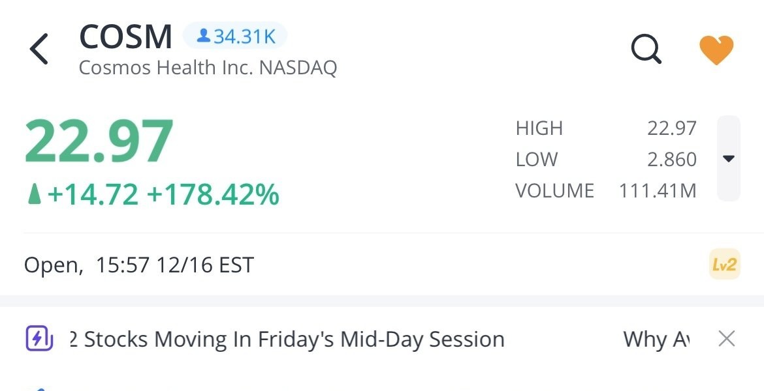Tap Cosmos Health Inc. NASDAQ subtitle

(208, 68)
